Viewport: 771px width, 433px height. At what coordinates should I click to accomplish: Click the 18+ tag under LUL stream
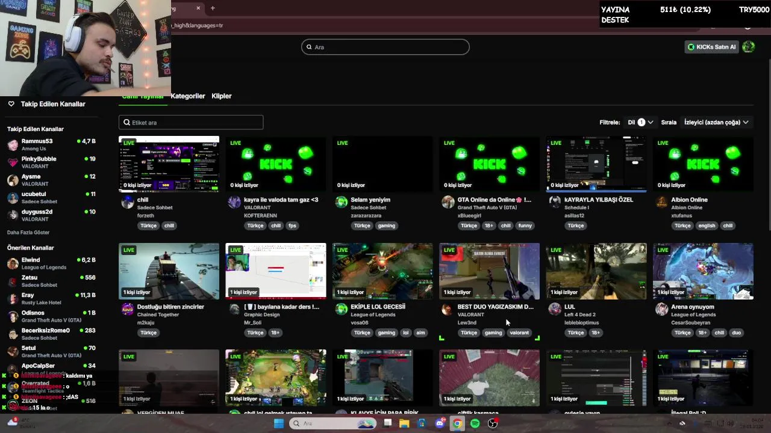[595, 333]
